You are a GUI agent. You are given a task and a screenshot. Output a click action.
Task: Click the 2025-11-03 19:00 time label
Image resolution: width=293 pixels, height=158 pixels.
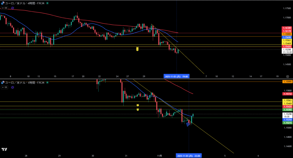click(177, 77)
